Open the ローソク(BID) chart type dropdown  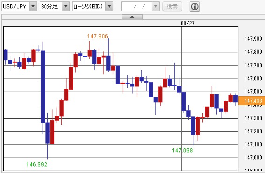(x=110, y=7)
